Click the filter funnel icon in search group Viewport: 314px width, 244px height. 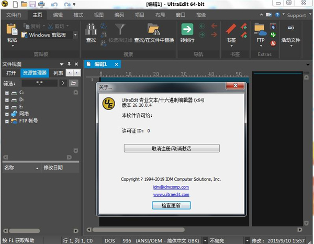point(120,28)
